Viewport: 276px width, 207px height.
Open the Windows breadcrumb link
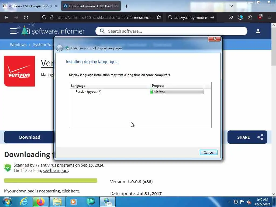pos(18,44)
